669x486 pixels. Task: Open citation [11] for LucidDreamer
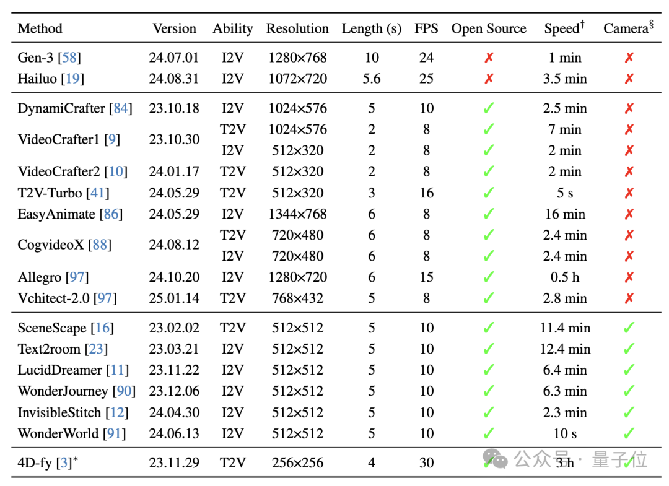pos(117,370)
